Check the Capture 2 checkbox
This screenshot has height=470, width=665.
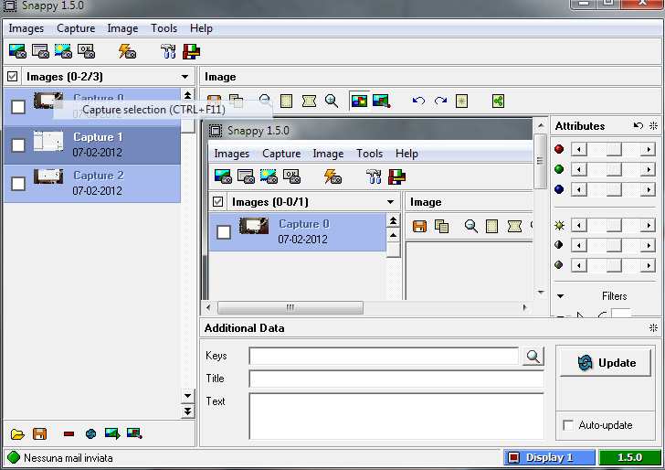tap(18, 184)
